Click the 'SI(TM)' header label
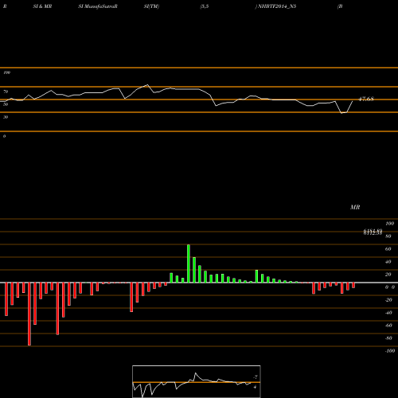 151,6
